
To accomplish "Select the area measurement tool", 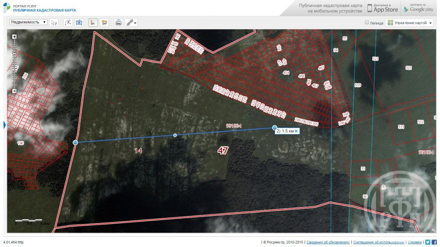I will tap(104, 22).
